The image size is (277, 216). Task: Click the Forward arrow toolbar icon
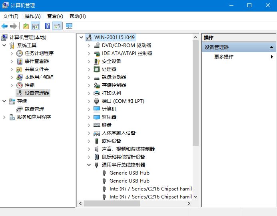pos(14,26)
